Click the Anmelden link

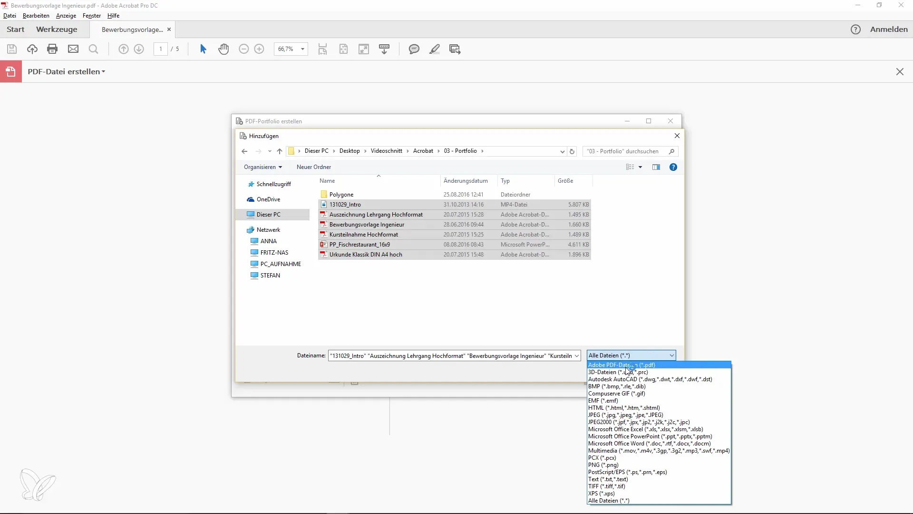pos(889,30)
